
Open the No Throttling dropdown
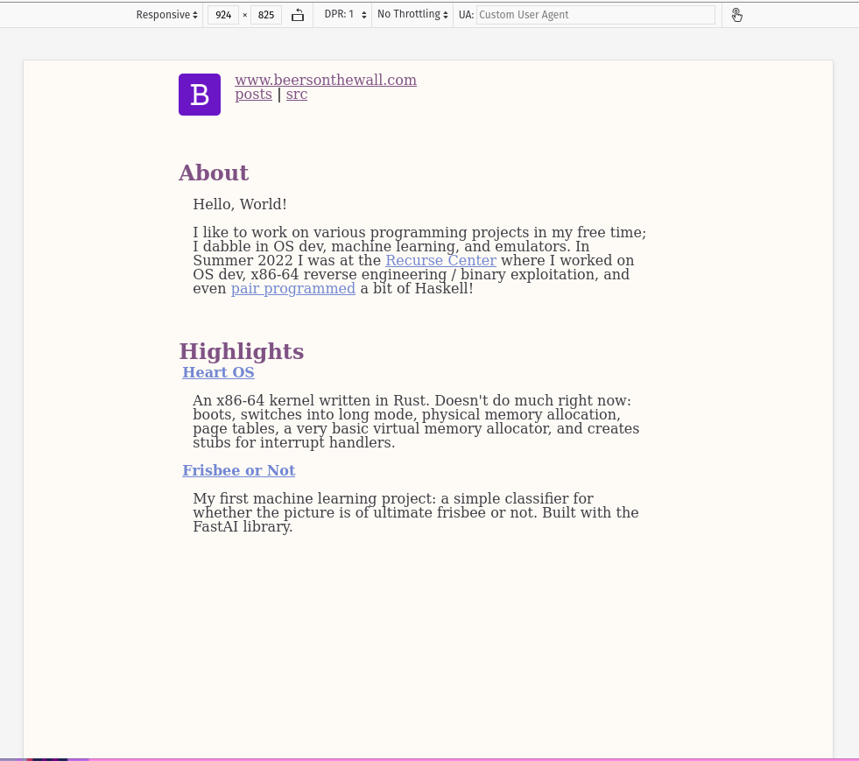tap(412, 14)
